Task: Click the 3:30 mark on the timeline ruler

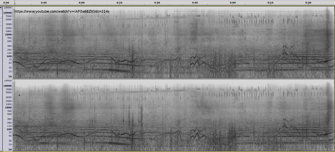Action: tap(6, 3)
